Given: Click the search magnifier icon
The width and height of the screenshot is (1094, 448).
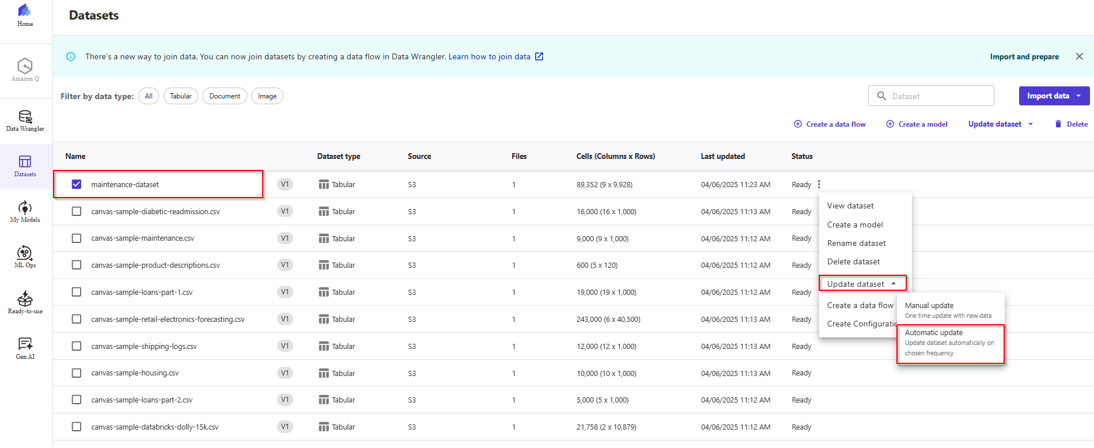Looking at the screenshot, I should click(x=881, y=96).
